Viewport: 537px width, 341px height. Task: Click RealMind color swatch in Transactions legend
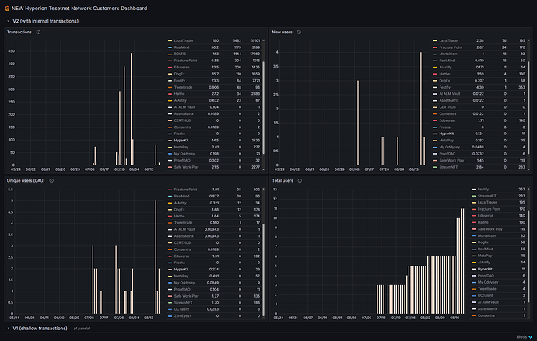(x=169, y=47)
